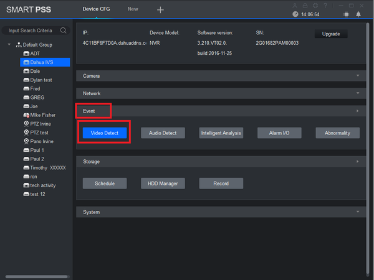Viewport: 374px width, 280px height.
Task: Expand the Camera section arrow
Action: (x=358, y=75)
